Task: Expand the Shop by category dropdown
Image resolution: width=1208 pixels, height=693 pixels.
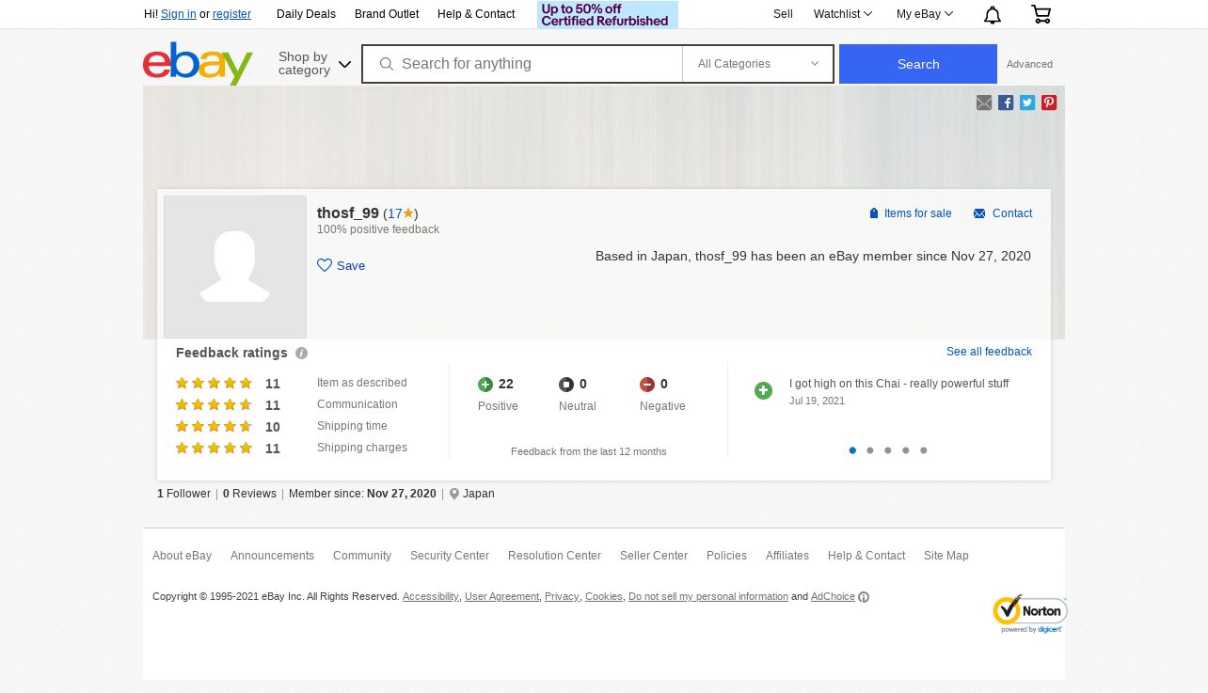Action: click(x=314, y=63)
